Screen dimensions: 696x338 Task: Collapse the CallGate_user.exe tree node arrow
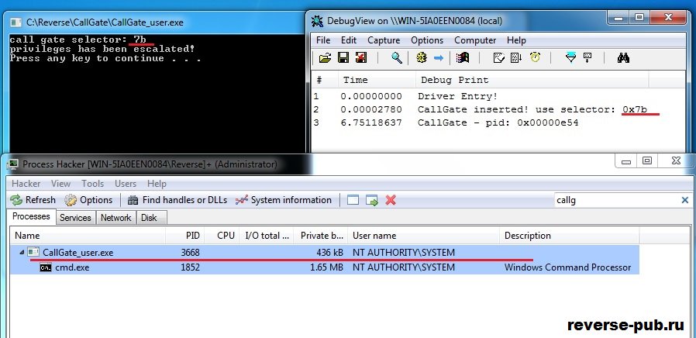[x=21, y=252]
